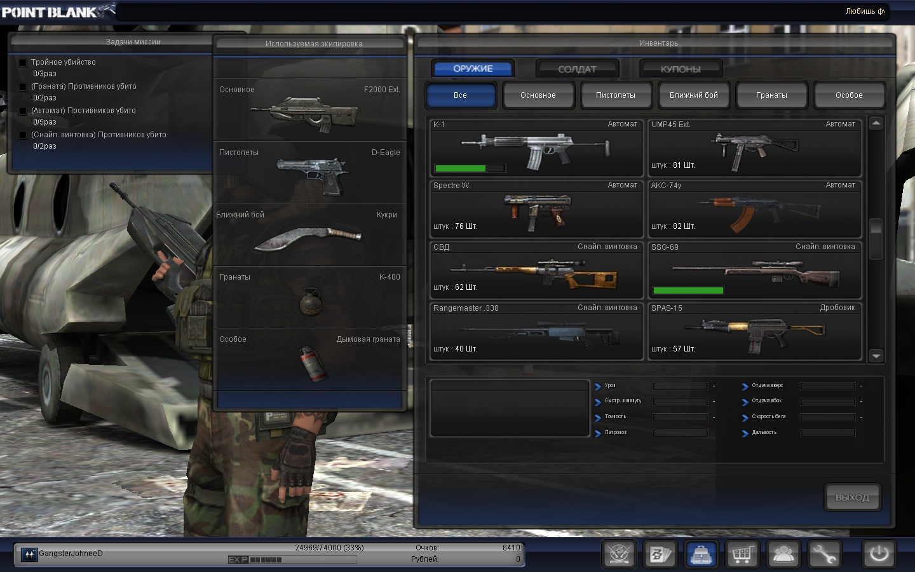Click the Дальность stat arrow
Screen dimensions: 915x572
point(745,433)
